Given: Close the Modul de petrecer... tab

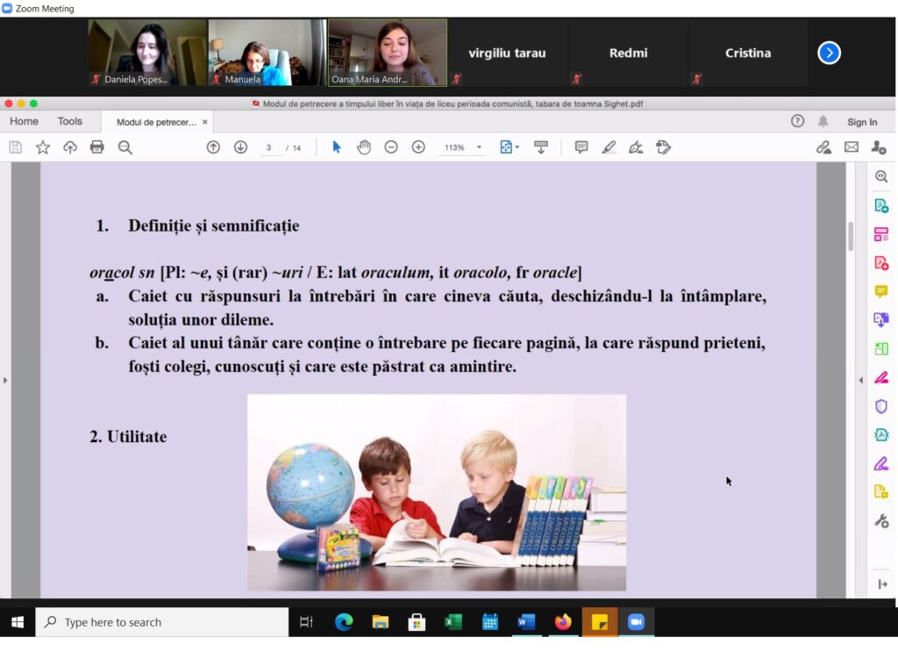Looking at the screenshot, I should (204, 122).
